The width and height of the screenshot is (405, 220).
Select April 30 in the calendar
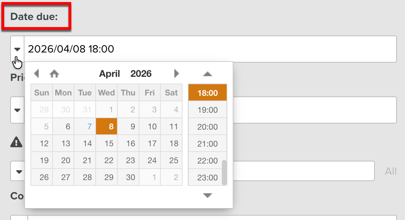pyautogui.click(x=128, y=177)
